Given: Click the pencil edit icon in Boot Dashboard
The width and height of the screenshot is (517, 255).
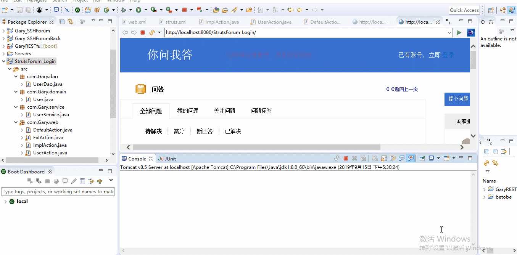Looking at the screenshot, I should pos(74,181).
